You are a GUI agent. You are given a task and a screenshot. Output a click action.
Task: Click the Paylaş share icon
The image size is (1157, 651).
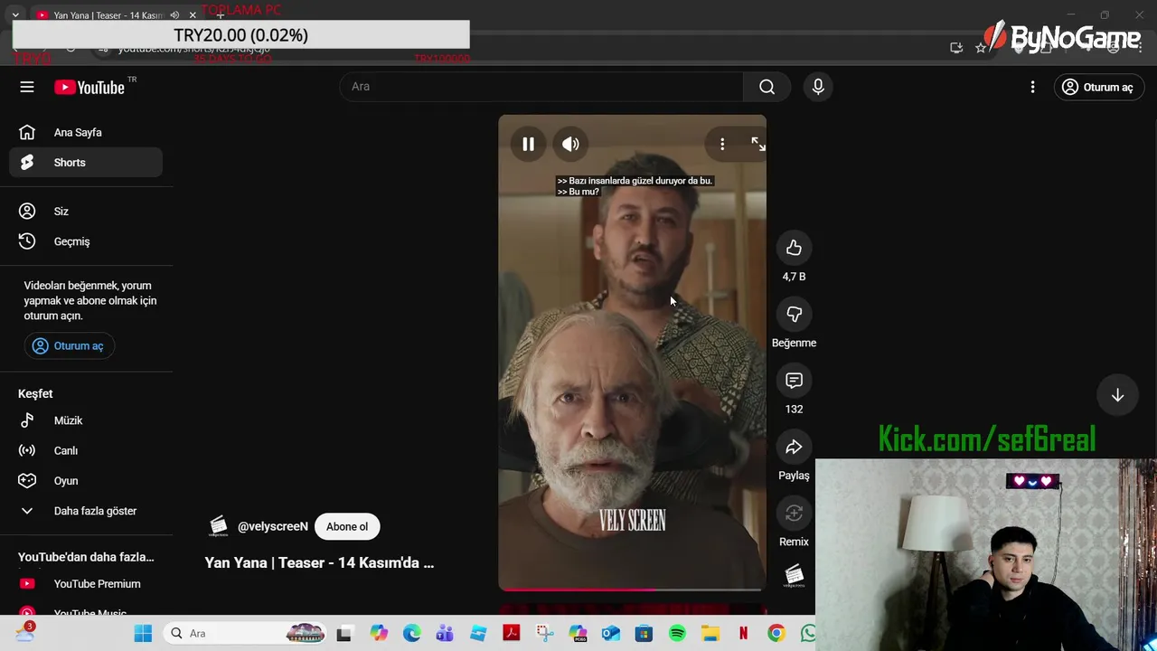794,447
